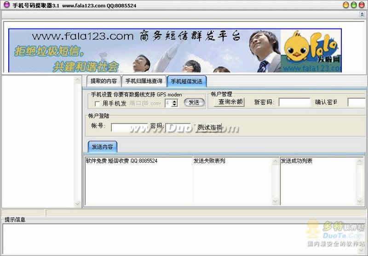Click down arrow of failed list scrollbar
Viewport: 368px width, 256px height.
click(275, 202)
